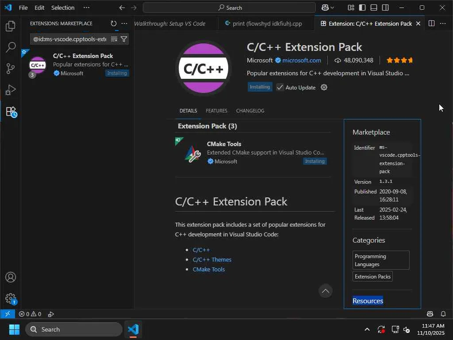Click VS Code icon in taskbar

pos(133,329)
